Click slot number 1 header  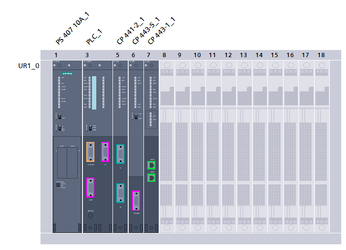click(56, 55)
